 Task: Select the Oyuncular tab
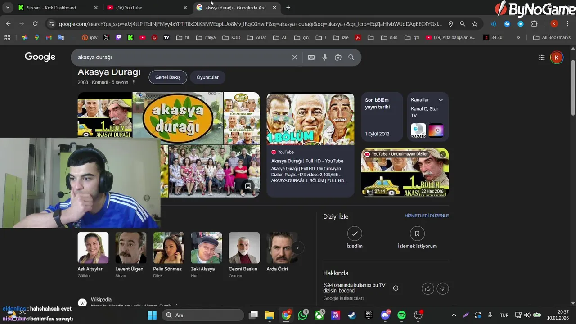[207, 77]
